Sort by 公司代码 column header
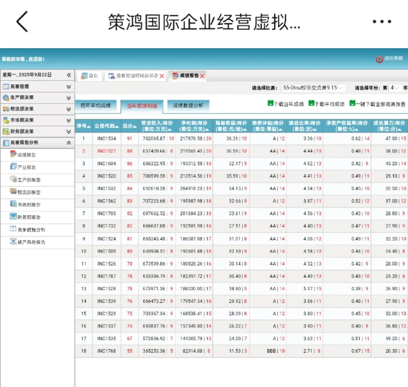Image resolution: width=408 pixels, height=387 pixels. (x=107, y=126)
